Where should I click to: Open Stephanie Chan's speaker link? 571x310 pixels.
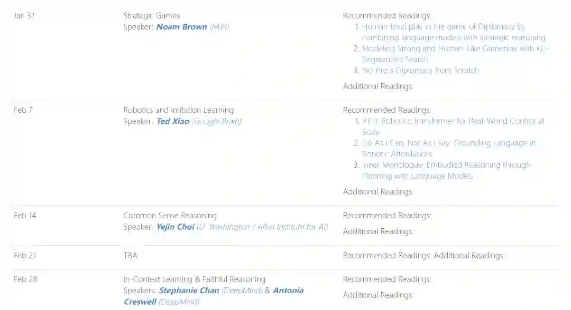click(189, 291)
